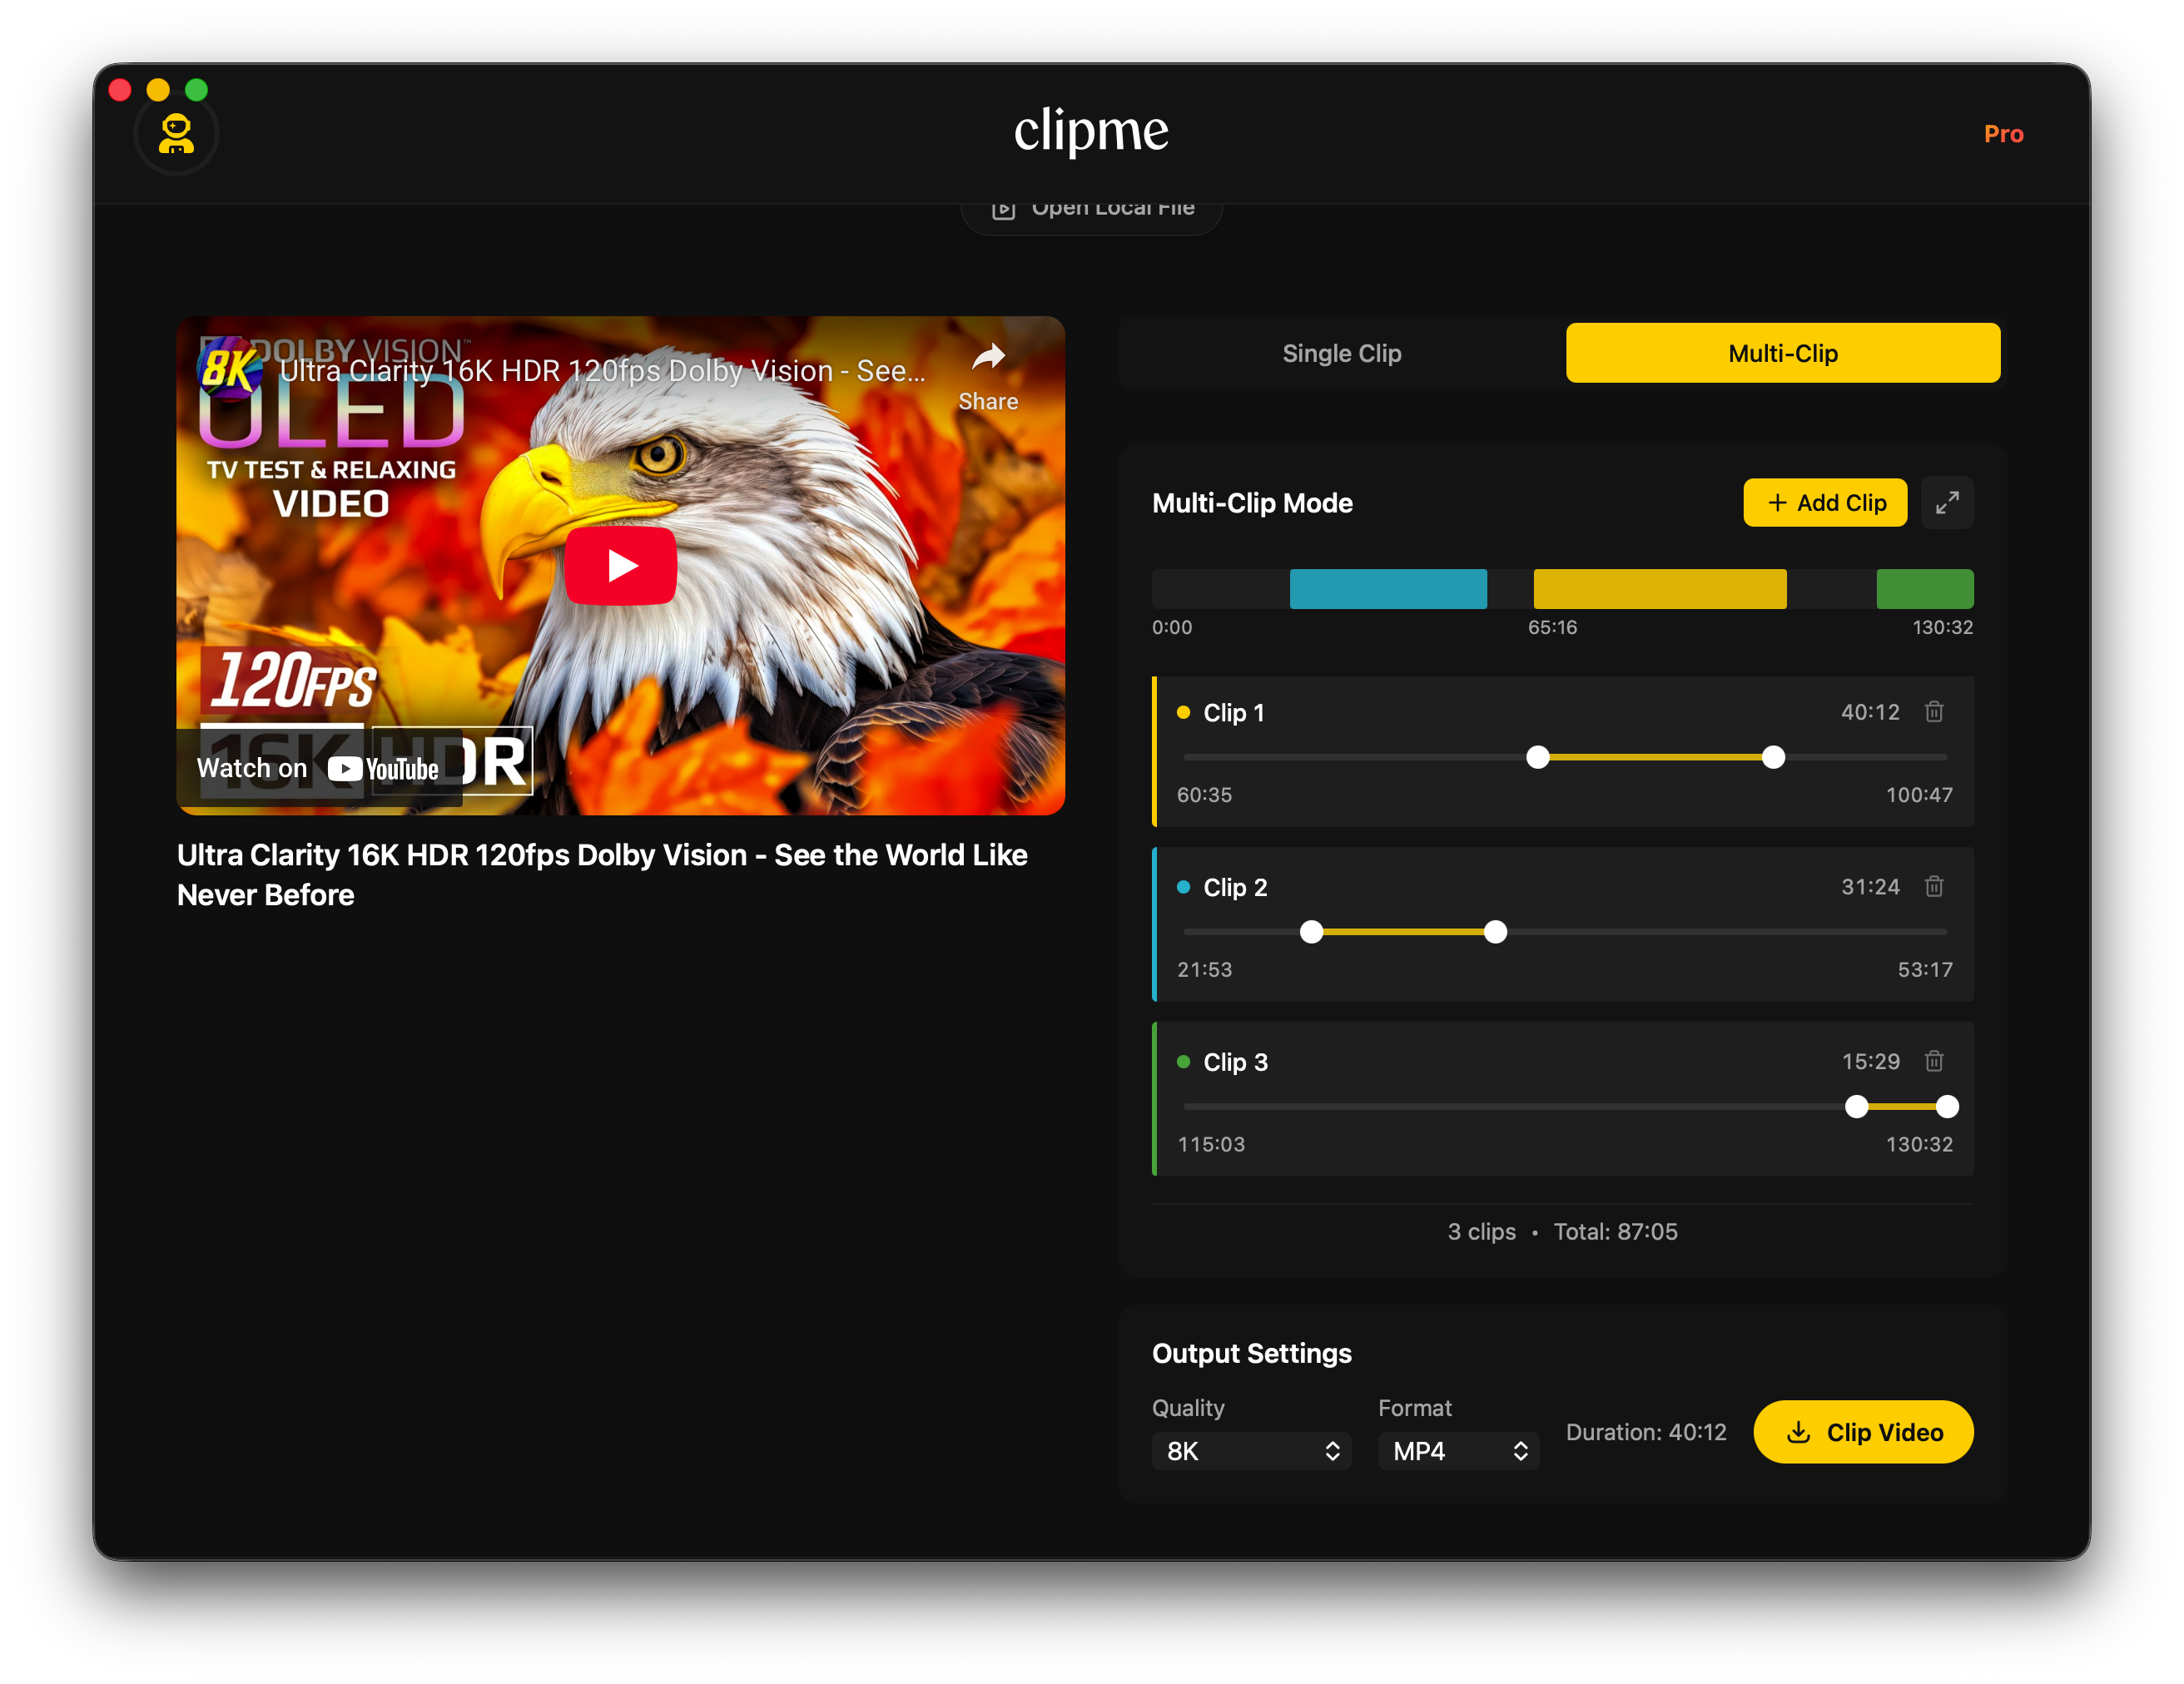Select the Multi-Clip tab
Viewport: 2184px width, 1684px height.
click(x=1782, y=353)
